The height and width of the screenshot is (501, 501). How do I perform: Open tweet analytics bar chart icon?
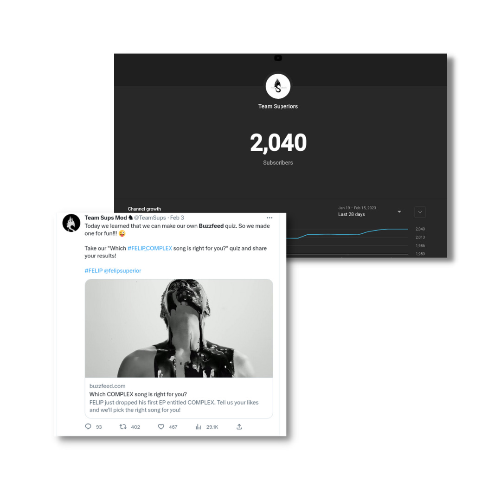[x=199, y=427]
